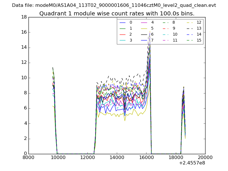Click the x-axis tick label 14000
Screen dimensions: 228x171
(117, 157)
